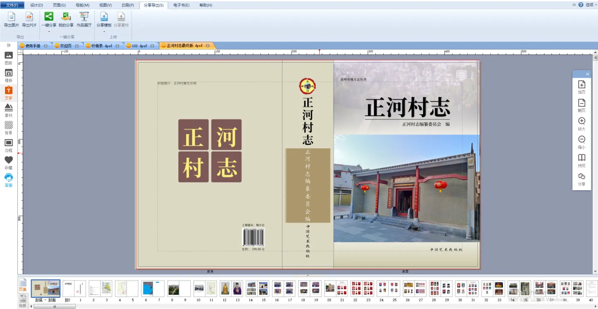Select the pages 6-7 spread thumbnail
The image size is (598, 309).
(153, 288)
